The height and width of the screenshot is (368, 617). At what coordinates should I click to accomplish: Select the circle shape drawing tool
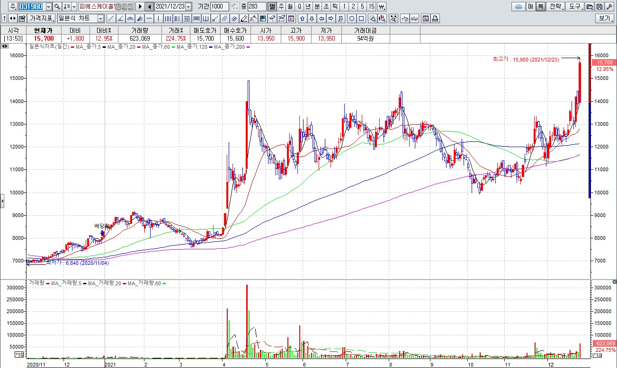352,18
